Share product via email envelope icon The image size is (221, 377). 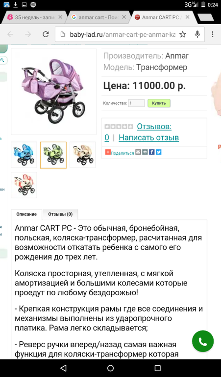138,152
